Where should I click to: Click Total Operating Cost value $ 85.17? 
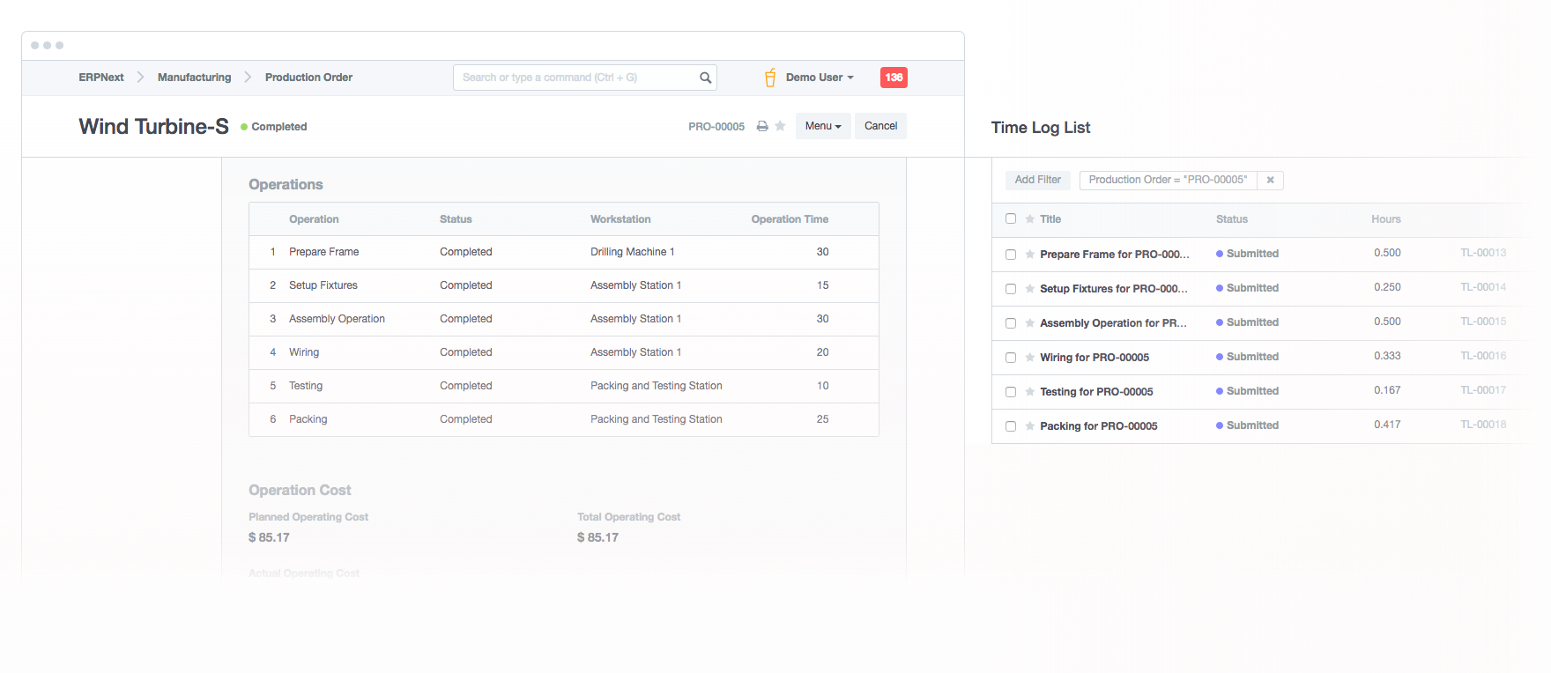click(597, 537)
